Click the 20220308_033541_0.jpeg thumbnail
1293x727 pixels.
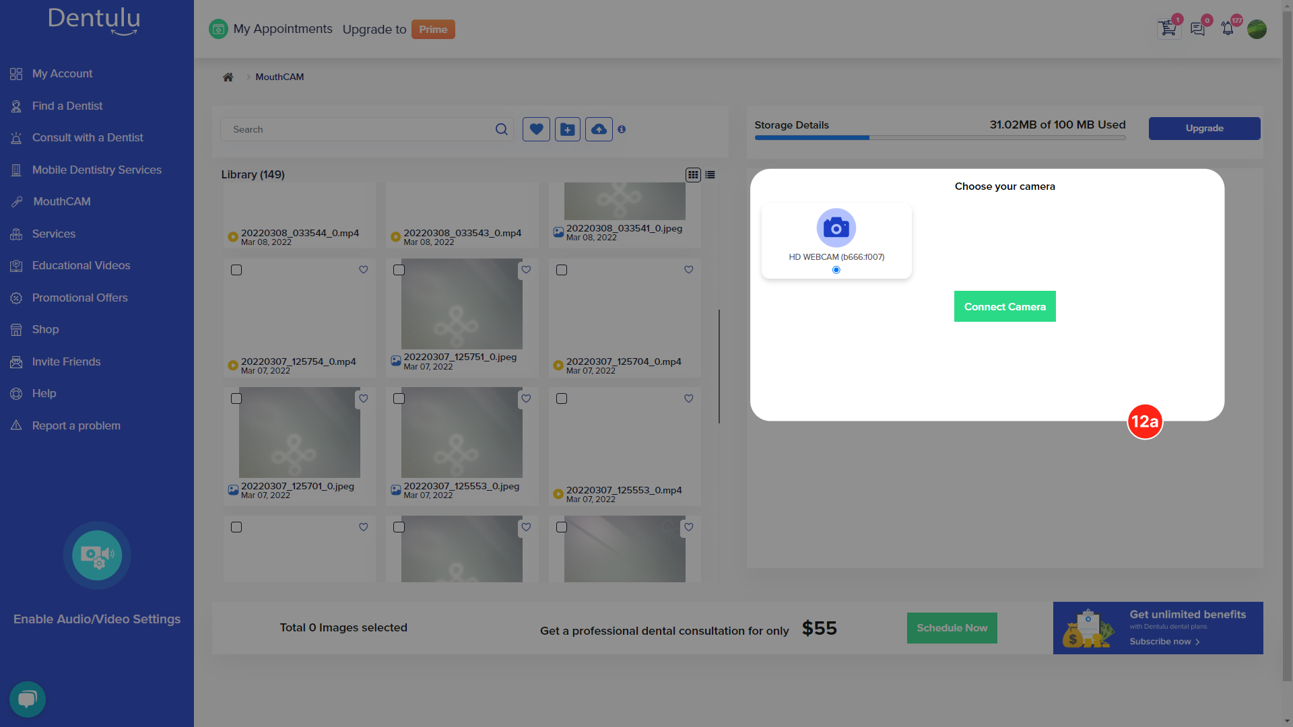coord(624,200)
